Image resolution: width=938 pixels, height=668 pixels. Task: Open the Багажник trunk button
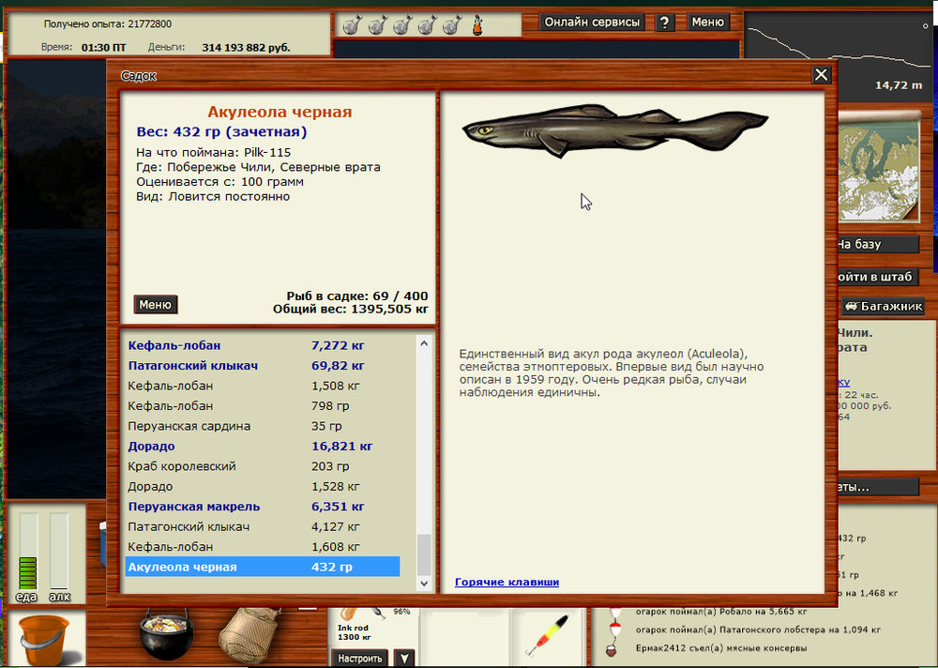883,307
